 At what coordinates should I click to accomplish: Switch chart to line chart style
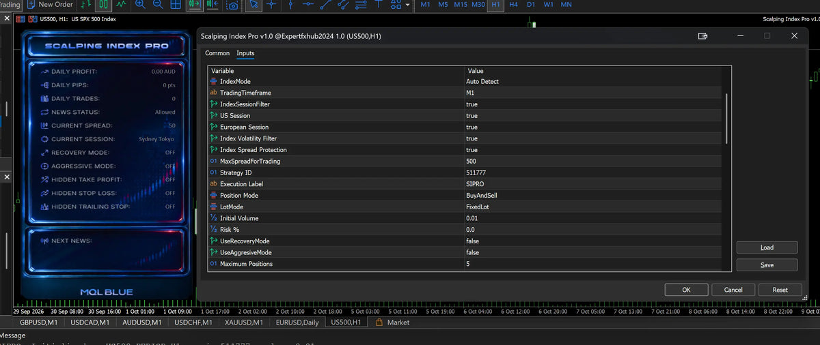121,4
